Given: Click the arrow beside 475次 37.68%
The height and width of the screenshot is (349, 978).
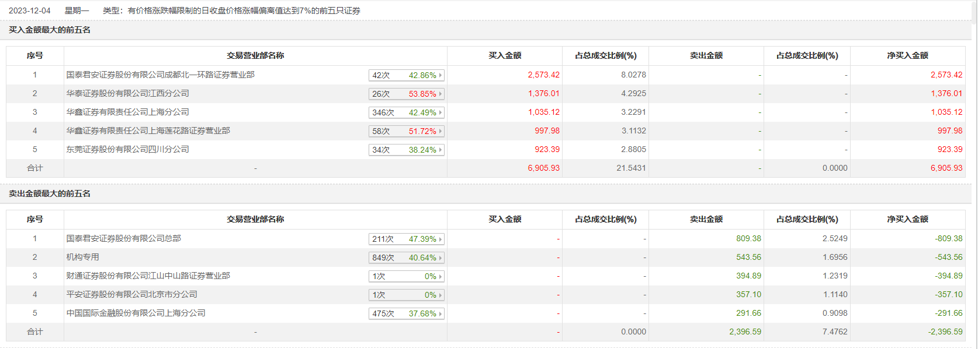Looking at the screenshot, I should (441, 313).
